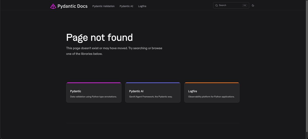Click the ⌘K shortcut badge in search

(245, 5)
